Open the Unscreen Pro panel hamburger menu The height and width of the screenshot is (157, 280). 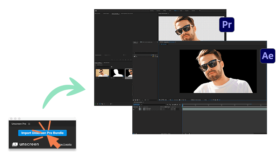[x=29, y=124]
